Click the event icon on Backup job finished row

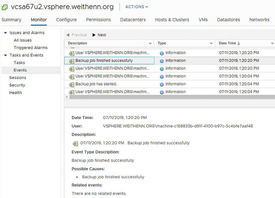[x=71, y=61]
